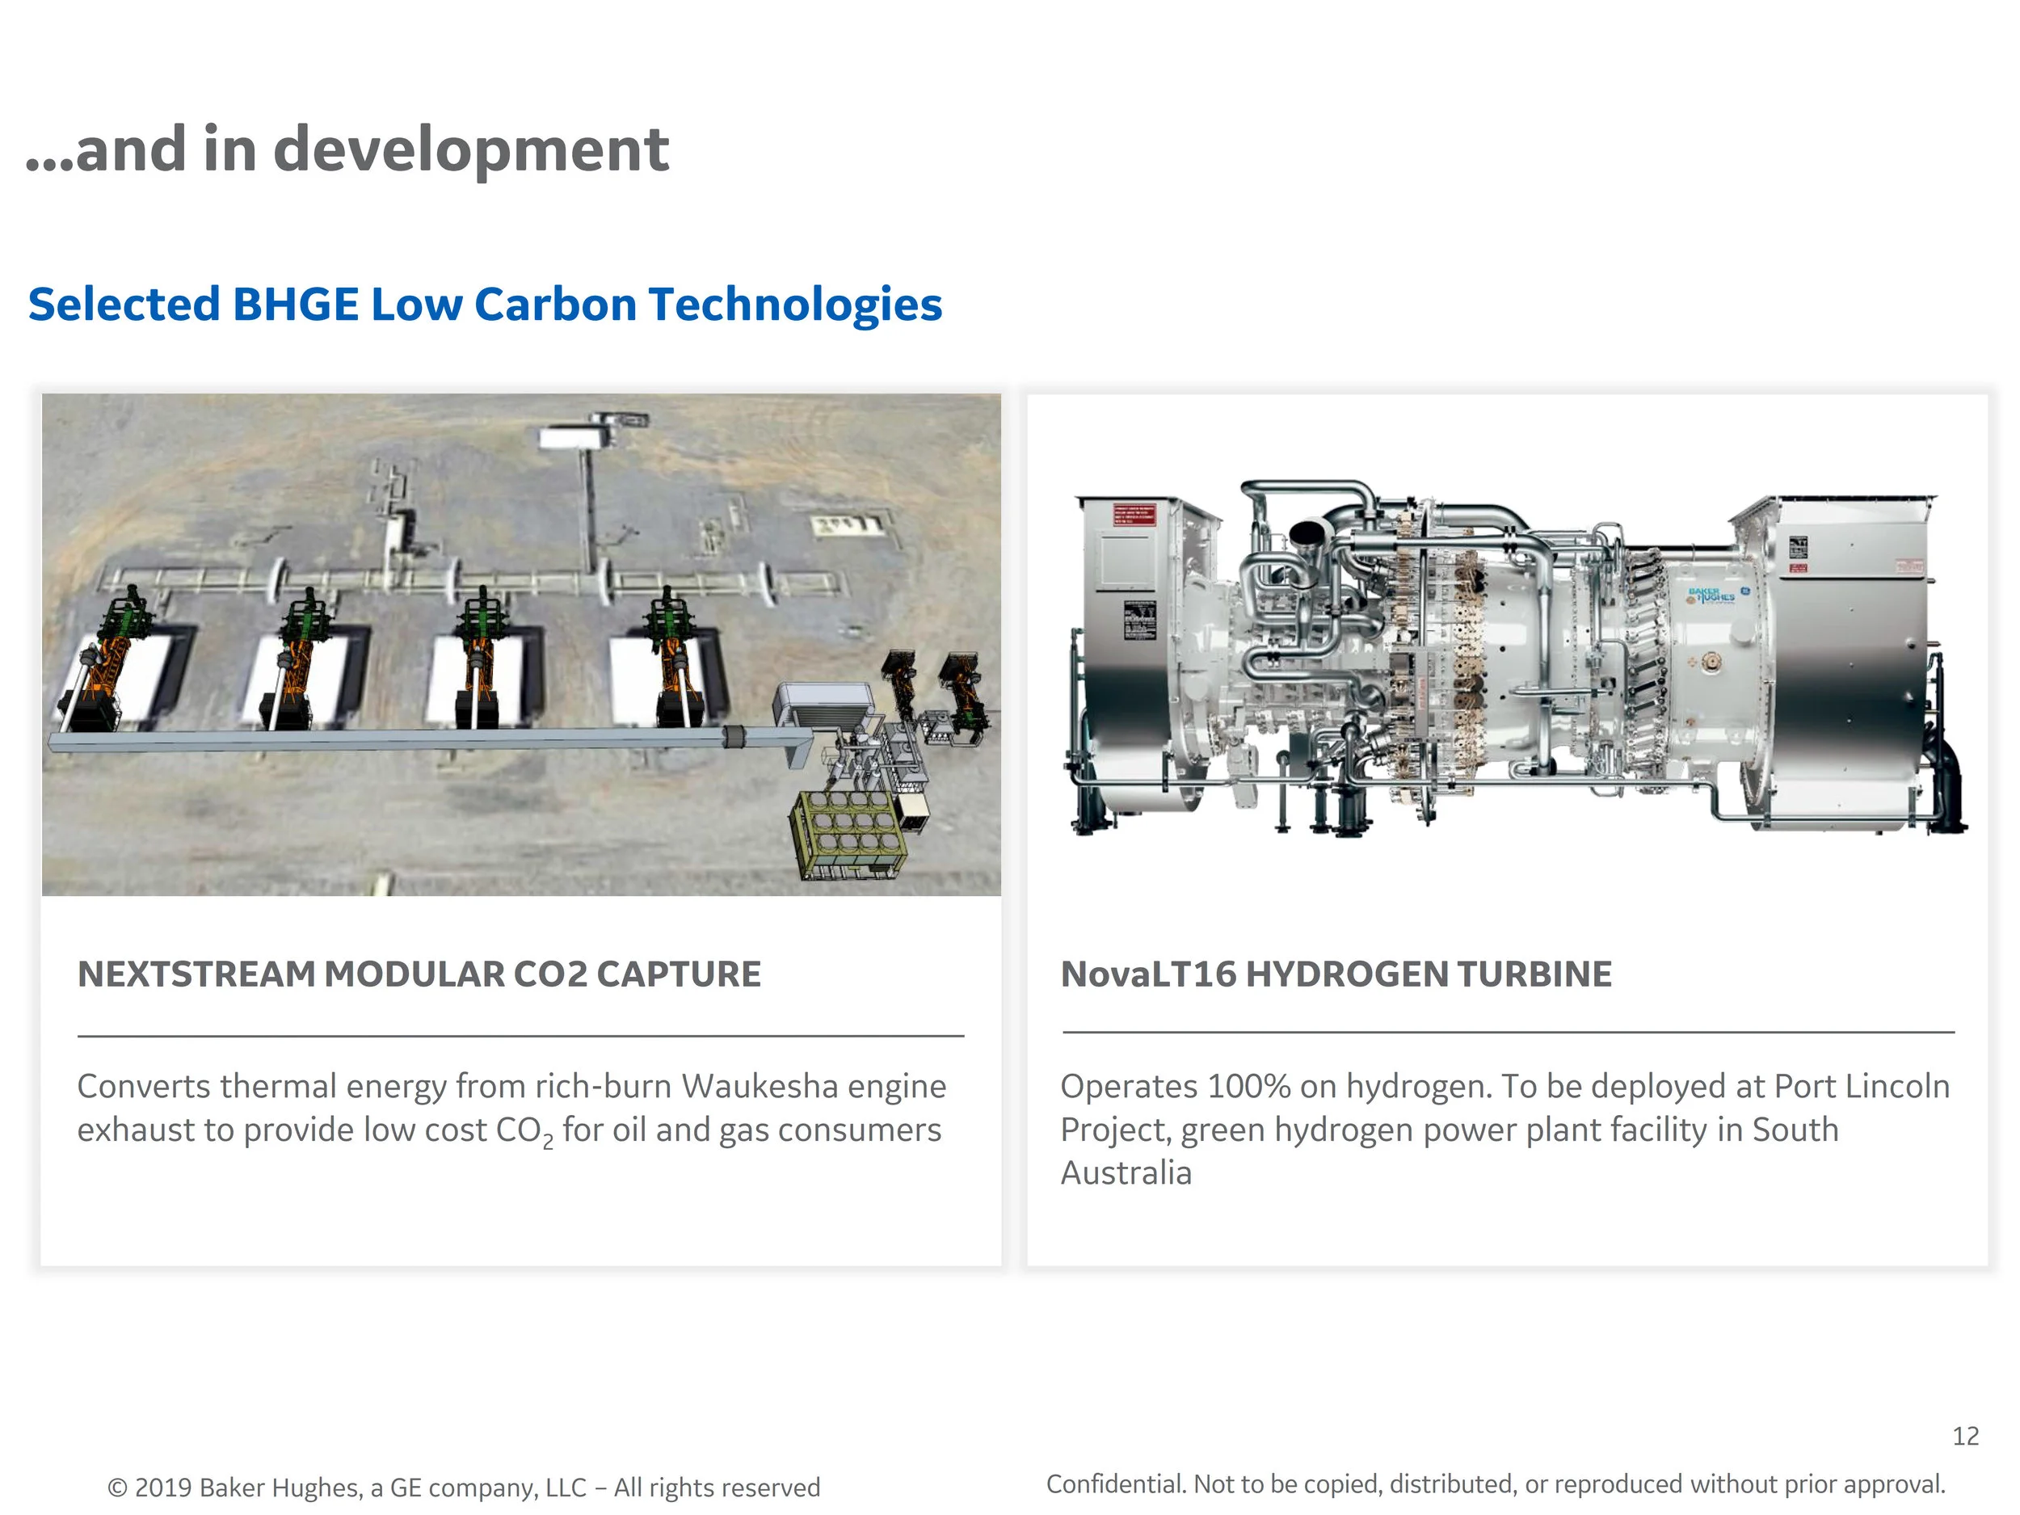Click the page number 12
Screen dimensions: 2020x1515
1965,1437
